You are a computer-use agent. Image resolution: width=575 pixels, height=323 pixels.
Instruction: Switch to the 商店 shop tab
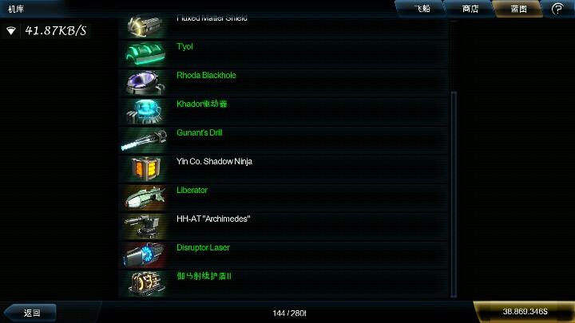pyautogui.click(x=470, y=9)
